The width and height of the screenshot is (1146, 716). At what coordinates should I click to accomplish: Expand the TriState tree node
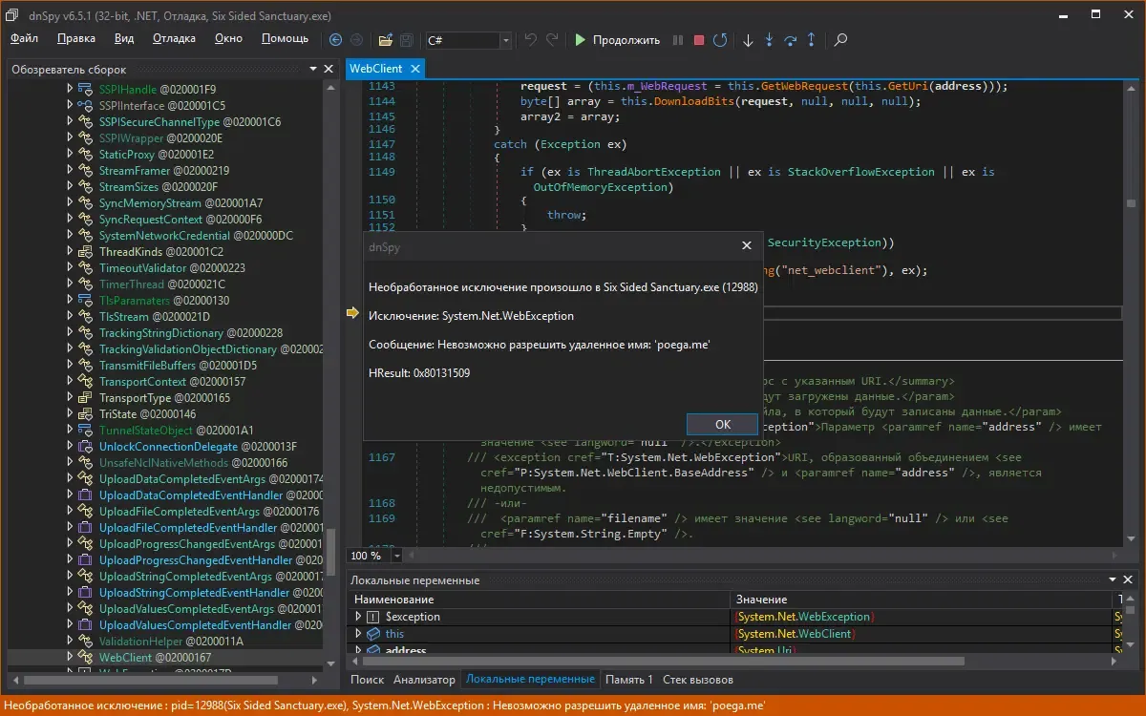[70, 414]
